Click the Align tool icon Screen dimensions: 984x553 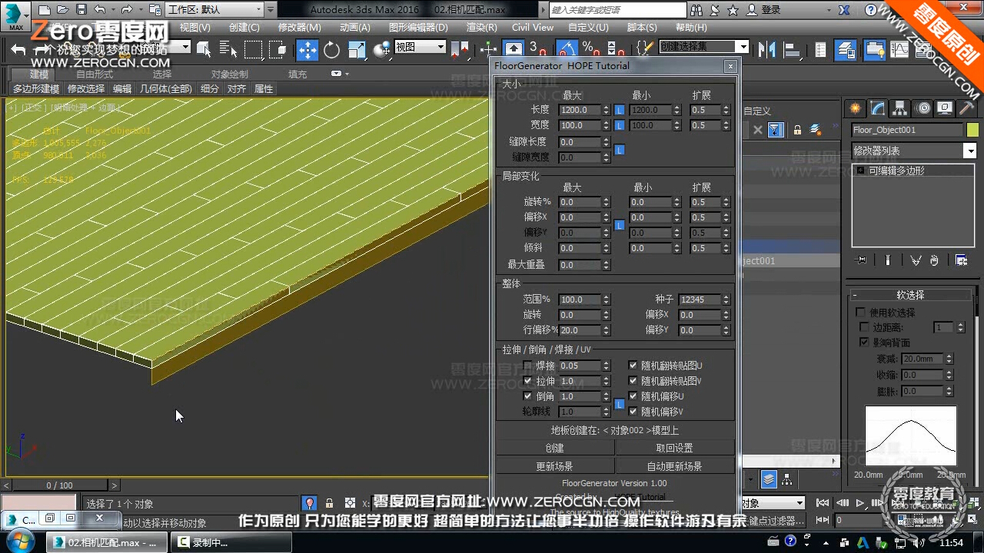pos(791,49)
